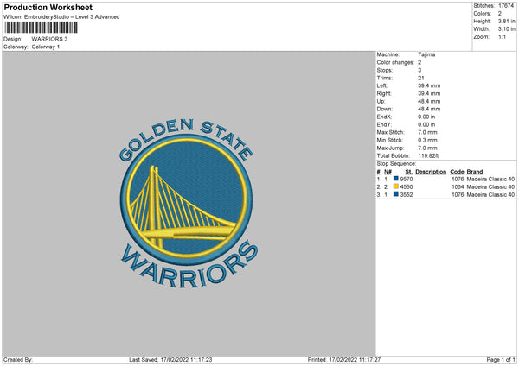Click Madeira Classic 40 in stop row 3
Screen dimensions: 519x366
tap(490, 195)
